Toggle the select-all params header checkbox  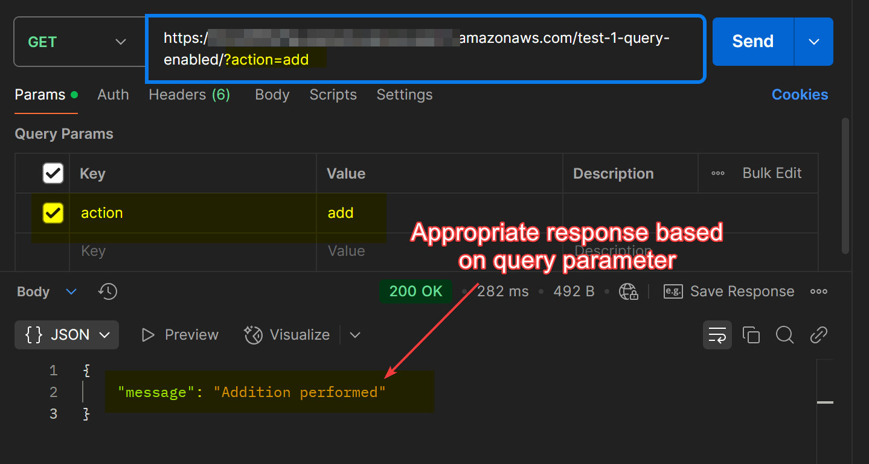pos(53,174)
